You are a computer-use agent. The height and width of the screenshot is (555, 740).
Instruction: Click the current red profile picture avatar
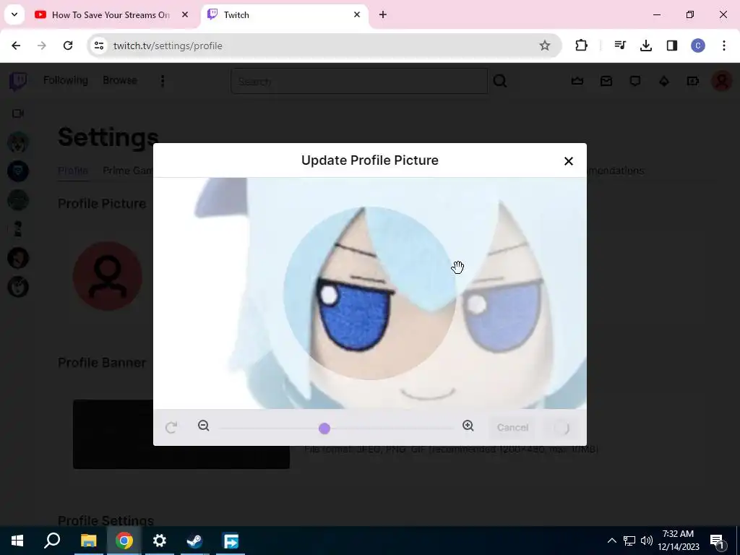click(x=107, y=276)
